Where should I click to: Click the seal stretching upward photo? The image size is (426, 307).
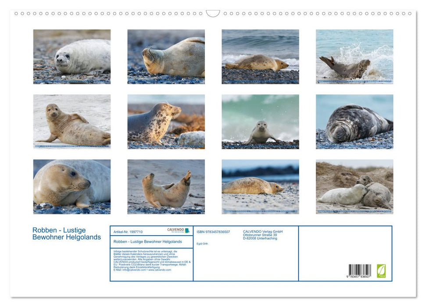click(165, 186)
